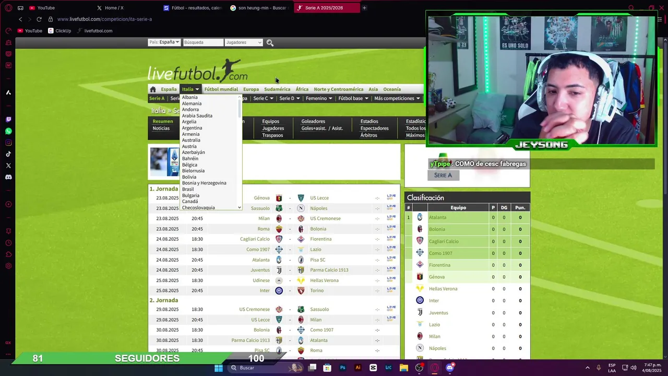
Task: Select Argentina in the country list
Action: coord(192,128)
